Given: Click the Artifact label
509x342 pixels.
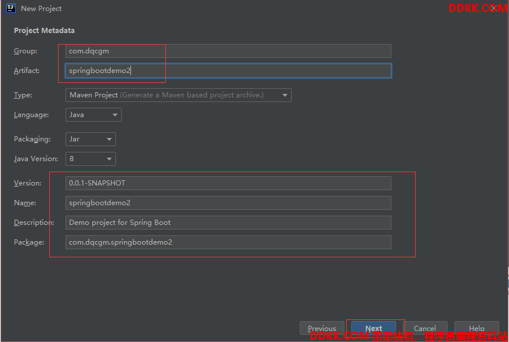Looking at the screenshot, I should coord(27,71).
